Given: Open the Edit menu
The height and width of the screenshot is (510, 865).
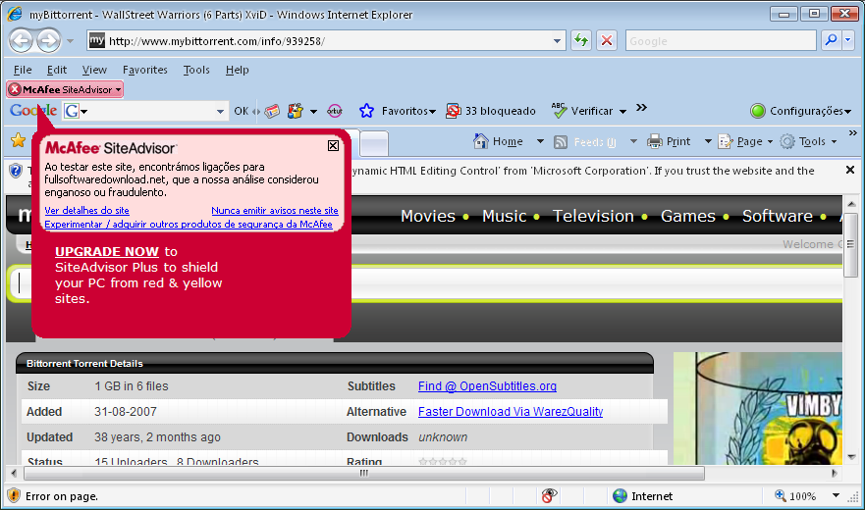Looking at the screenshot, I should 57,70.
